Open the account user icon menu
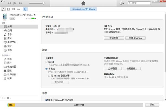Image resolution: width=166 pixels, height=109 pixels. pyautogui.click(x=122, y=3)
